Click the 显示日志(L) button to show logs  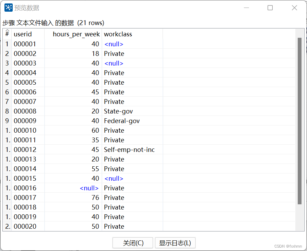pos(175,243)
